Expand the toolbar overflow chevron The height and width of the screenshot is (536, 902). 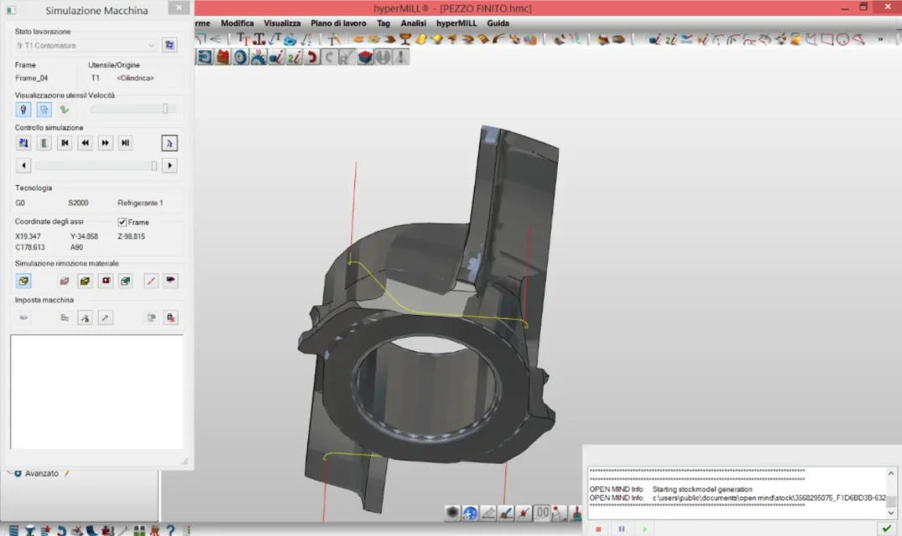[x=881, y=39]
